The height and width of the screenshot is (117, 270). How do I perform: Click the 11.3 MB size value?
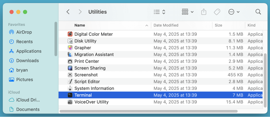click(235, 48)
